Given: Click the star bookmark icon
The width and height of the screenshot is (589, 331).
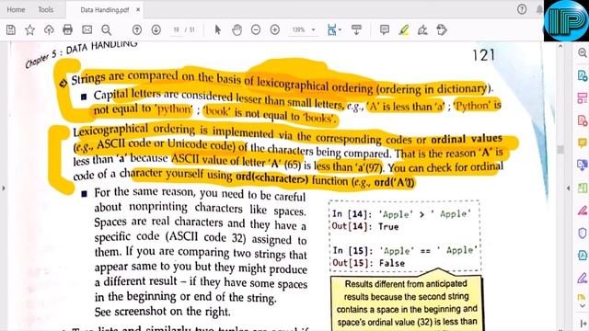Looking at the screenshot, I should tap(29, 29).
